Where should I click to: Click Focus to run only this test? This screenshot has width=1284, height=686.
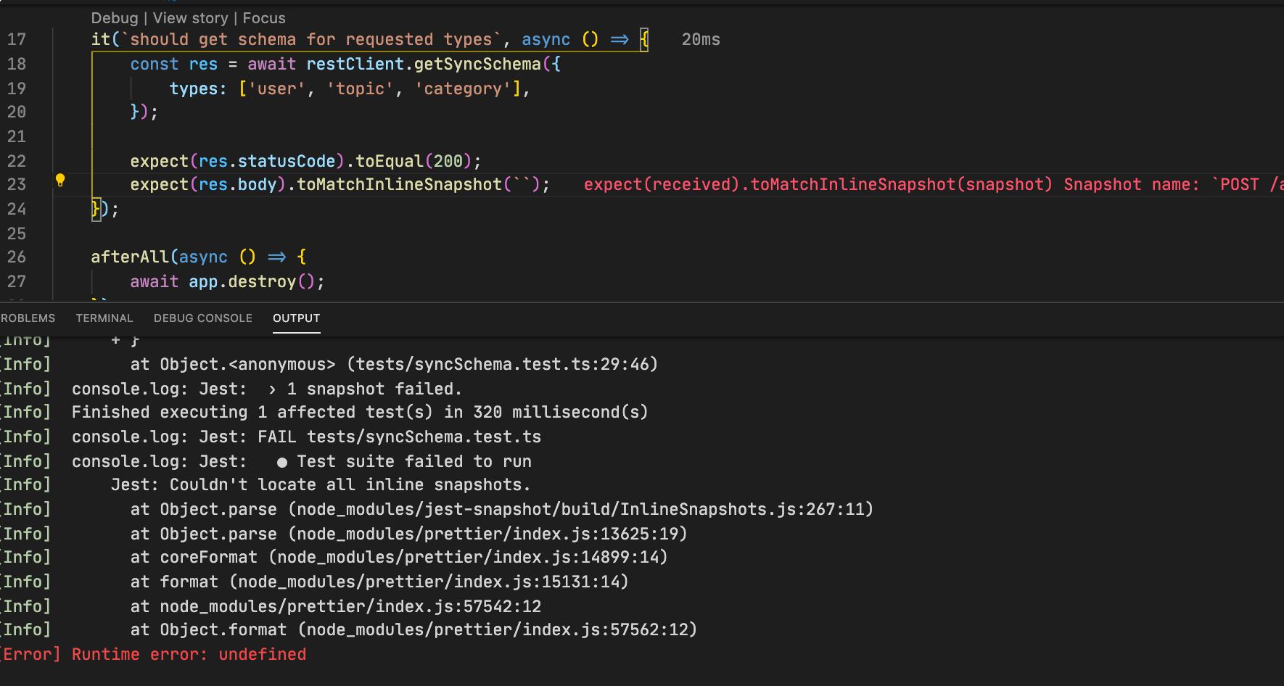point(263,17)
